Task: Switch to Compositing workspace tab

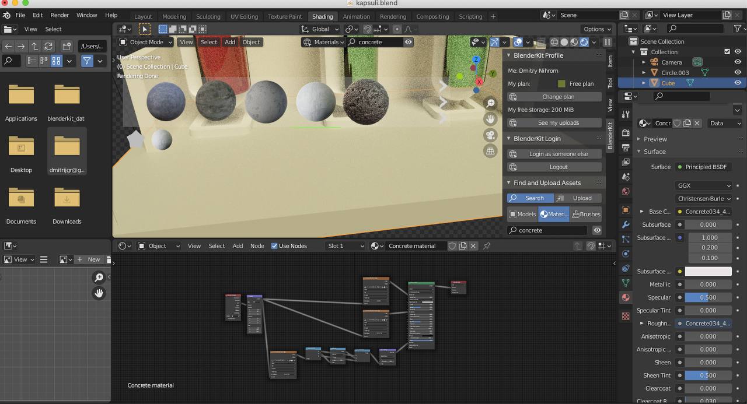Action: tap(432, 16)
